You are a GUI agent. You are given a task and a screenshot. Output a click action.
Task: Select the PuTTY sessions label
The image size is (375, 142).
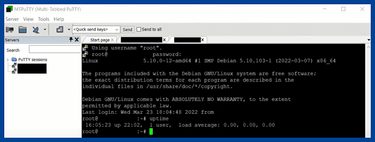point(33,60)
